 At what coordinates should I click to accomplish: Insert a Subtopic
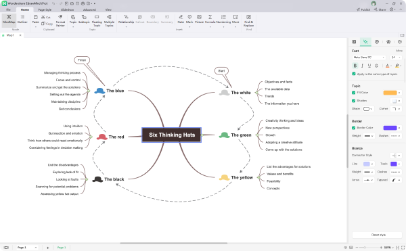[84, 19]
